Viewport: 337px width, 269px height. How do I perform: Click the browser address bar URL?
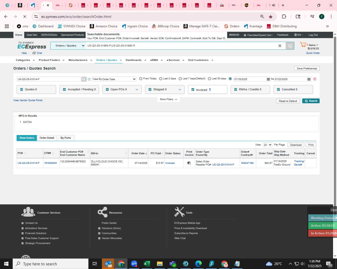point(76,17)
